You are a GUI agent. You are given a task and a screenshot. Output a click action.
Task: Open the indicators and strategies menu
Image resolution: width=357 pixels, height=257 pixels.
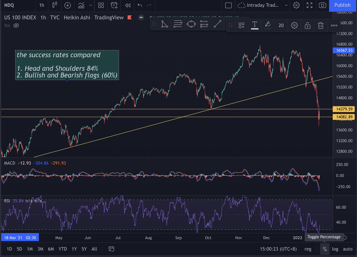point(81,5)
